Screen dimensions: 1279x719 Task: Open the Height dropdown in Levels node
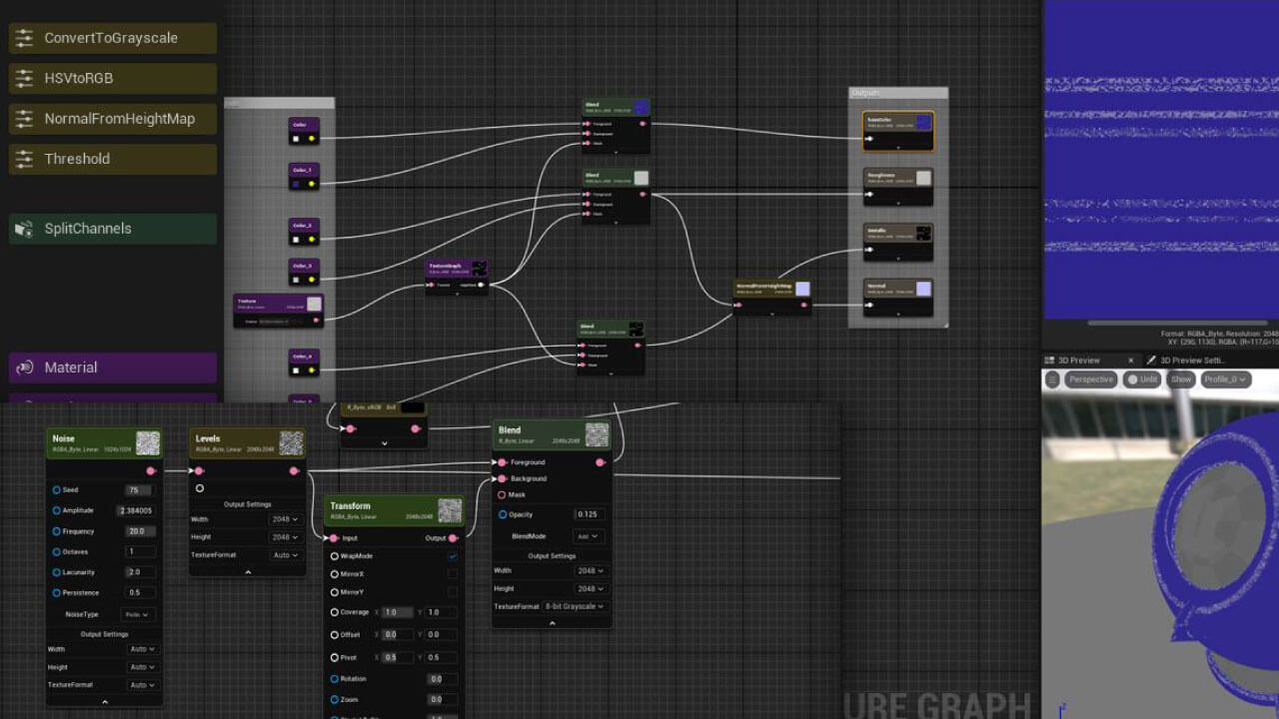[284, 537]
